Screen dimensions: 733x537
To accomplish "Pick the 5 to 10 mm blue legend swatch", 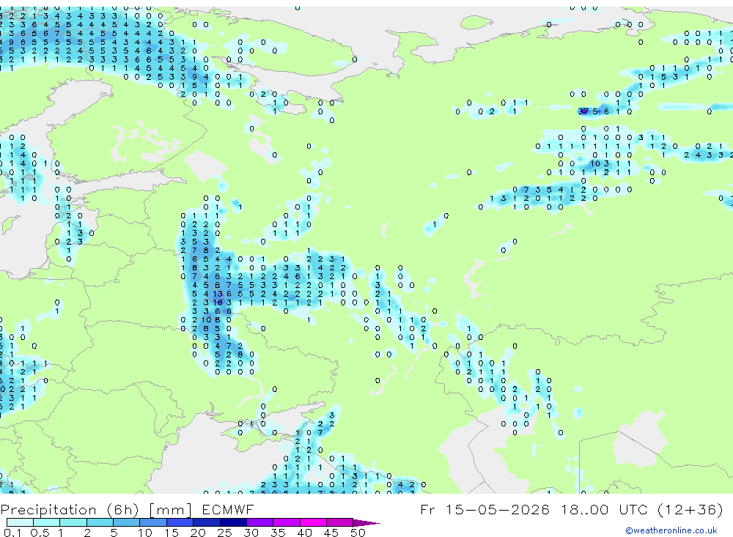I will [126, 522].
